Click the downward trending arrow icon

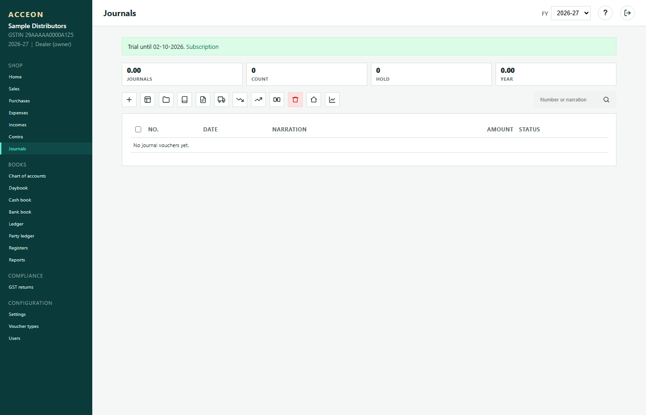(240, 100)
